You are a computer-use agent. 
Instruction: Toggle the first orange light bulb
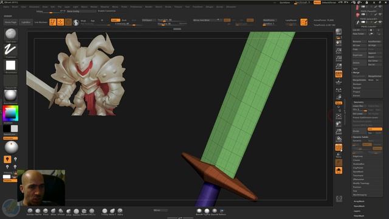pos(7,159)
